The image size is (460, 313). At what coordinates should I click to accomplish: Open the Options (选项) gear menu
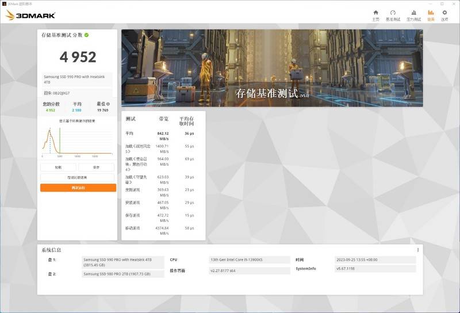444,15
